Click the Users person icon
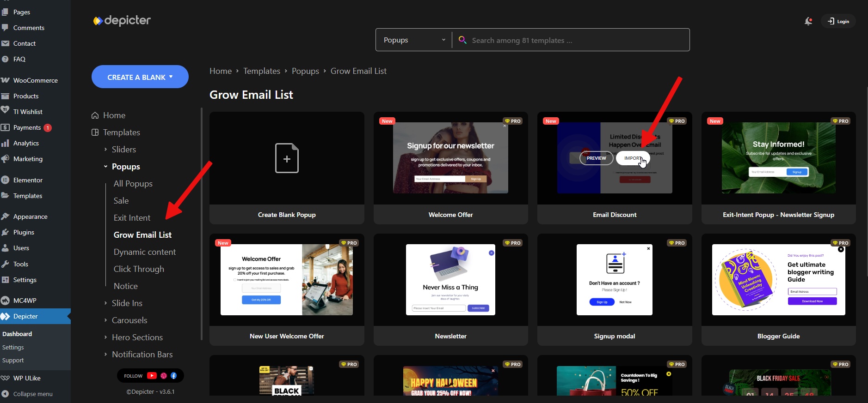 pyautogui.click(x=5, y=248)
